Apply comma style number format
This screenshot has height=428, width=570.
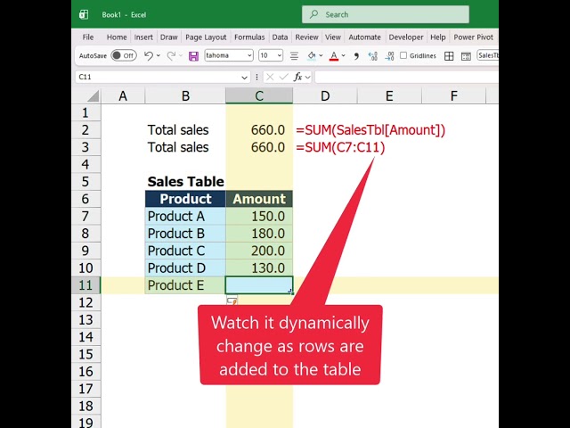(x=356, y=55)
